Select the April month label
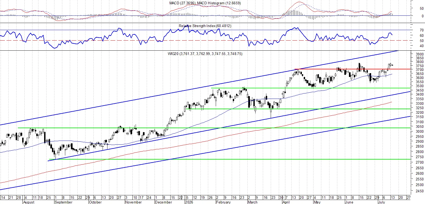 click(286, 202)
